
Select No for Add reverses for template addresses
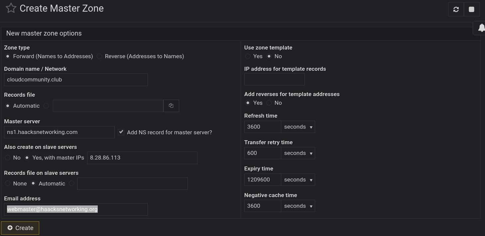click(x=269, y=103)
